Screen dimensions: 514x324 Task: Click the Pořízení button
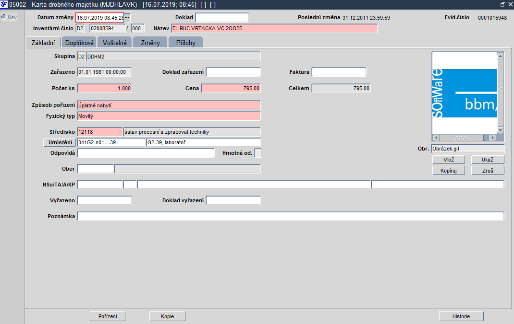coord(108,316)
